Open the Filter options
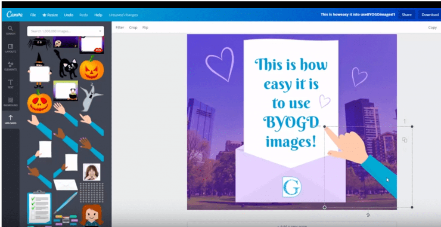The width and height of the screenshot is (441, 227). pos(120,28)
